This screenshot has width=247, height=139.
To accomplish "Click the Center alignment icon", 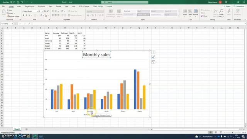I will tap(56, 15).
